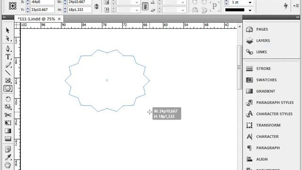Image resolution: width=302 pixels, height=170 pixels.
Task: Select the Eyedropper tool
Action: point(8,157)
